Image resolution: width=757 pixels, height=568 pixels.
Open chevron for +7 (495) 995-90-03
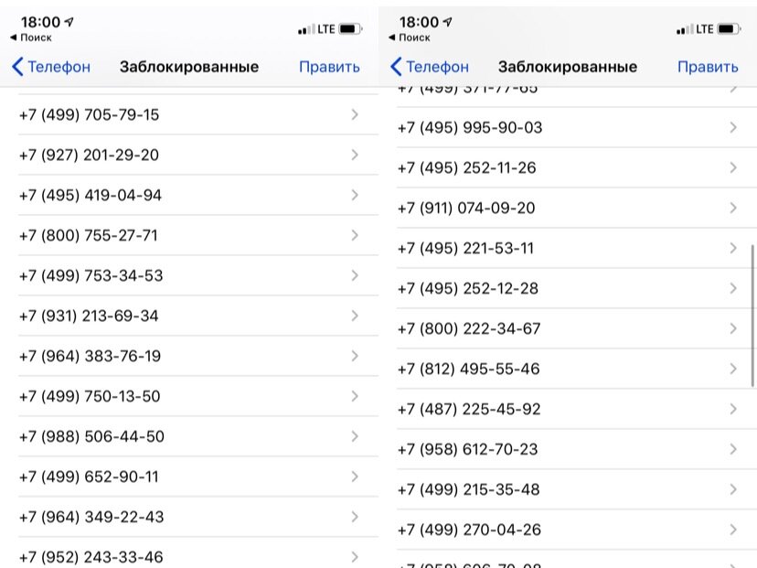pyautogui.click(x=733, y=127)
